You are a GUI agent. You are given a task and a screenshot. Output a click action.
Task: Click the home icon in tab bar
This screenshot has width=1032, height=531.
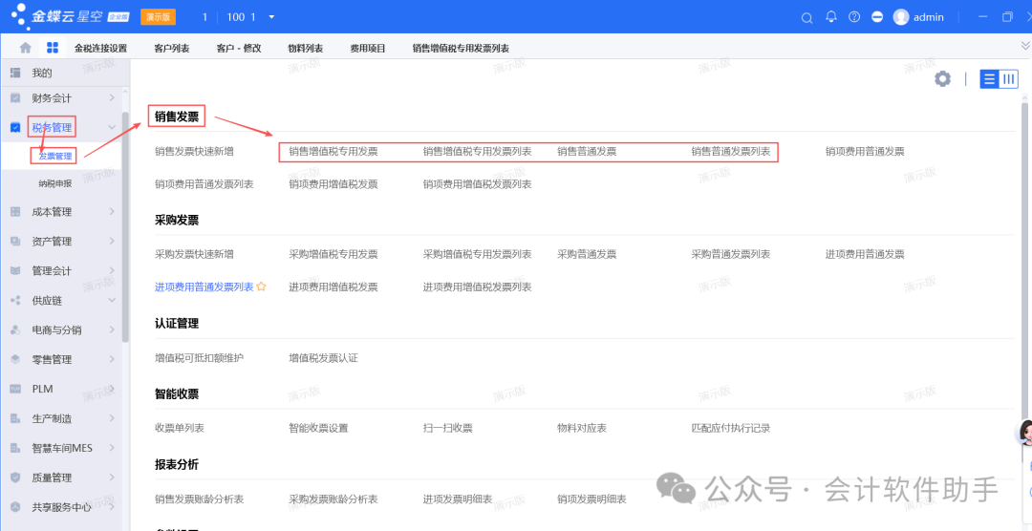(26, 48)
